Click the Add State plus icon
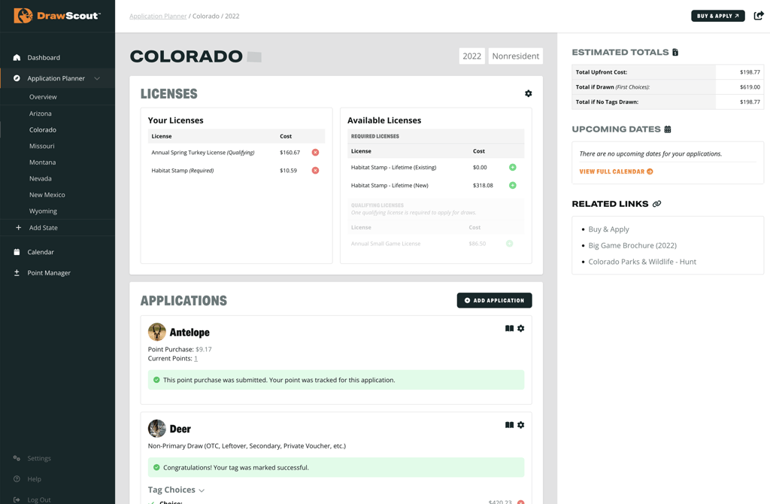Viewport: 770px width, 504px height. point(18,227)
